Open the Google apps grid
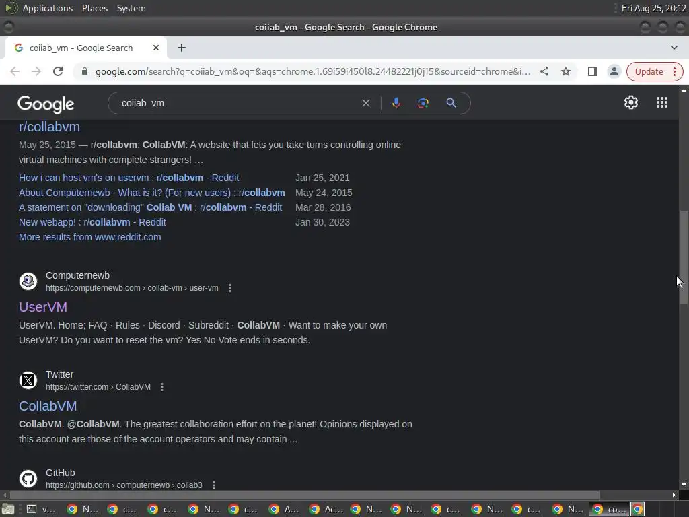The height and width of the screenshot is (517, 689). 662,102
